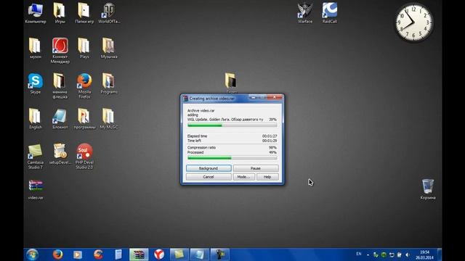465x261 pixels.
Task: Launch the WorldOfTanks shortcut icon
Action: tap(109, 13)
